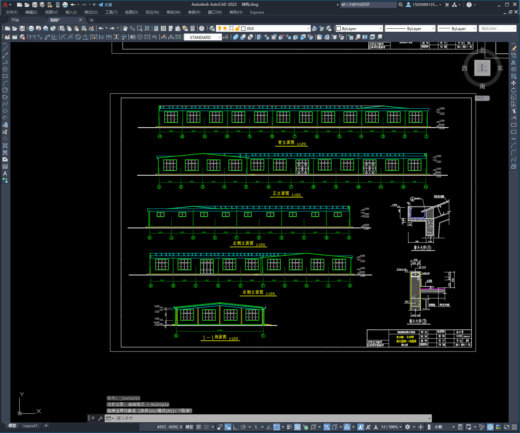
Task: Expand the undo history dropdown arrow
Action: (x=107, y=28)
